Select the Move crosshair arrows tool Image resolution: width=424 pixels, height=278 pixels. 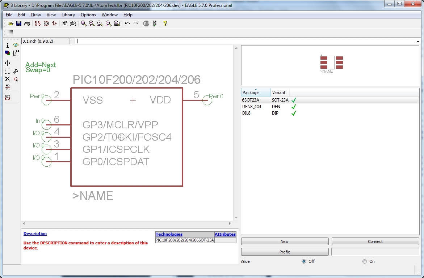(x=8, y=63)
